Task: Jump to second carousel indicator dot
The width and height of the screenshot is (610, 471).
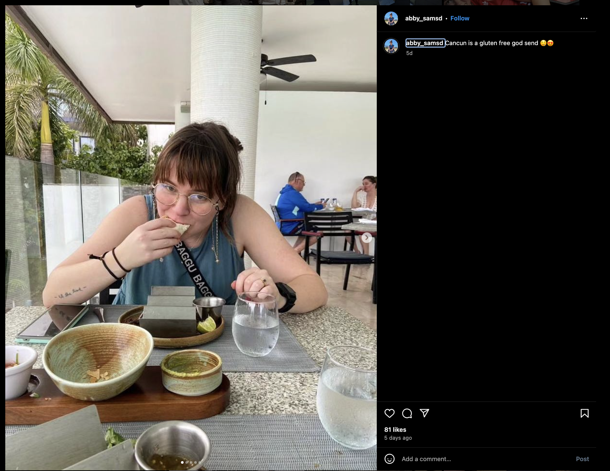Action: [x=187, y=462]
